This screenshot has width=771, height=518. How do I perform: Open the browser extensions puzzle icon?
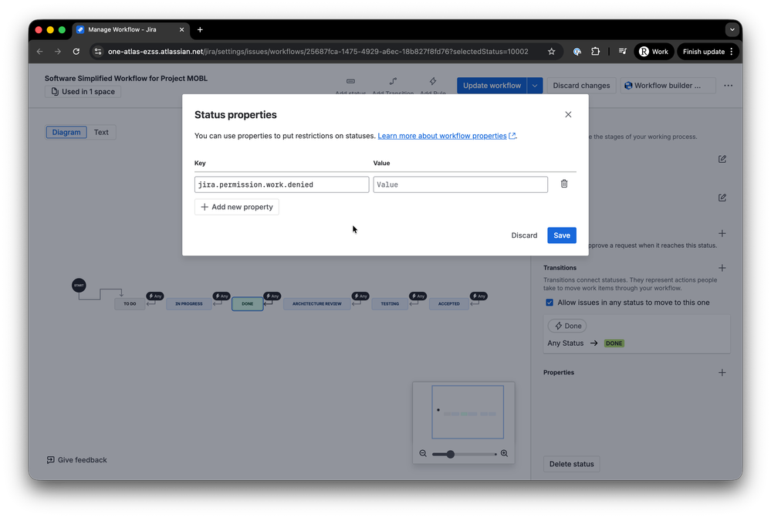click(x=596, y=52)
